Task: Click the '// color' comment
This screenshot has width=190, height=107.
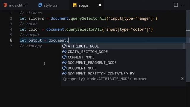Action: pos(28,24)
